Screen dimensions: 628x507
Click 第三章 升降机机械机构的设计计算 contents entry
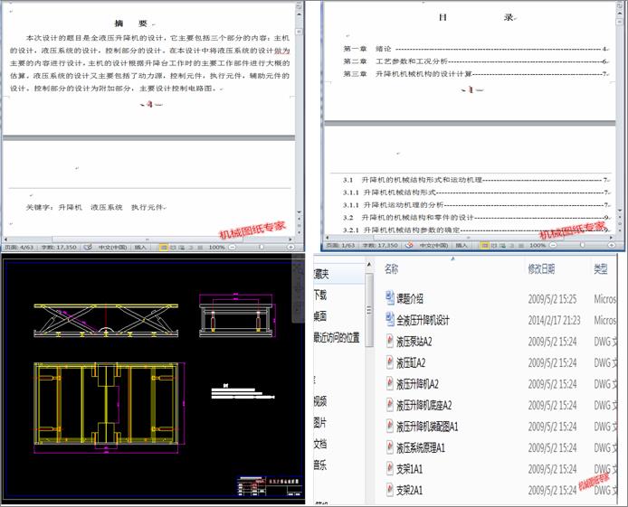point(475,73)
